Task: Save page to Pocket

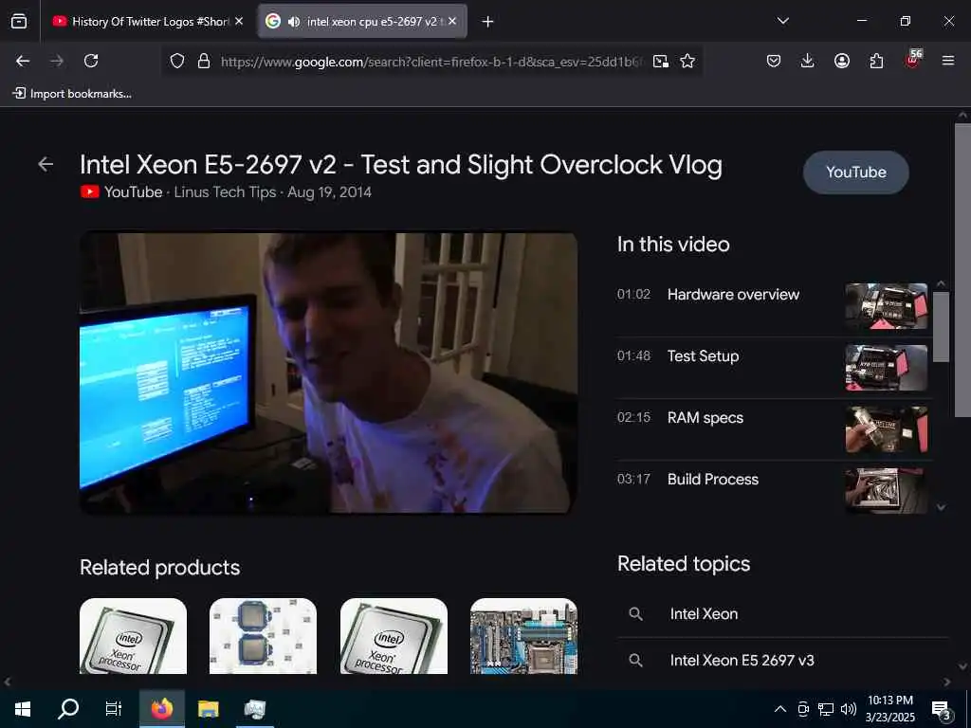Action: coord(774,61)
